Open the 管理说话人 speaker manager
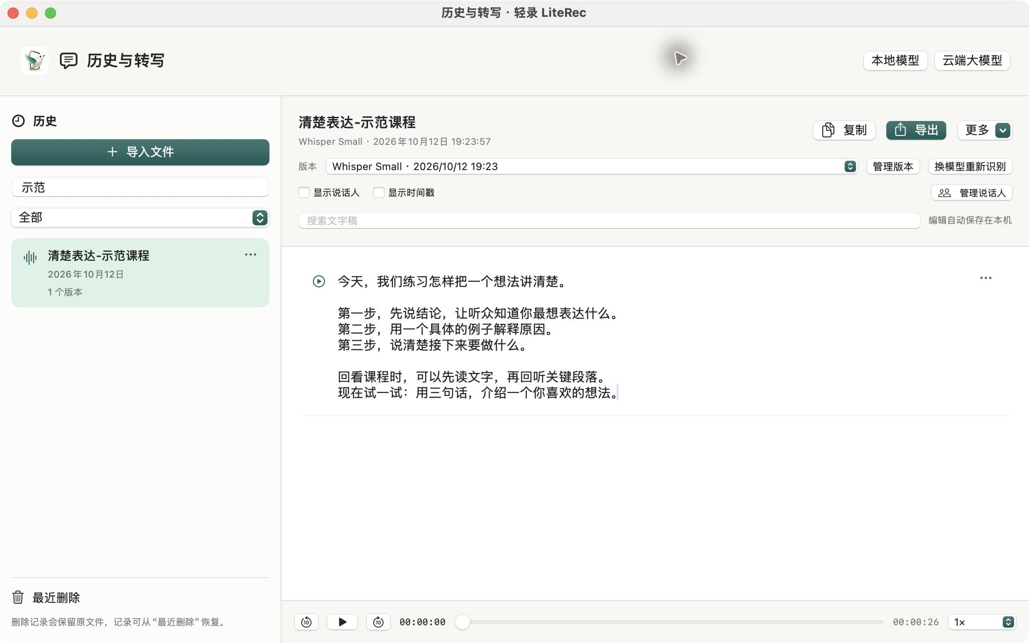Image resolution: width=1029 pixels, height=643 pixels. pyautogui.click(x=972, y=193)
